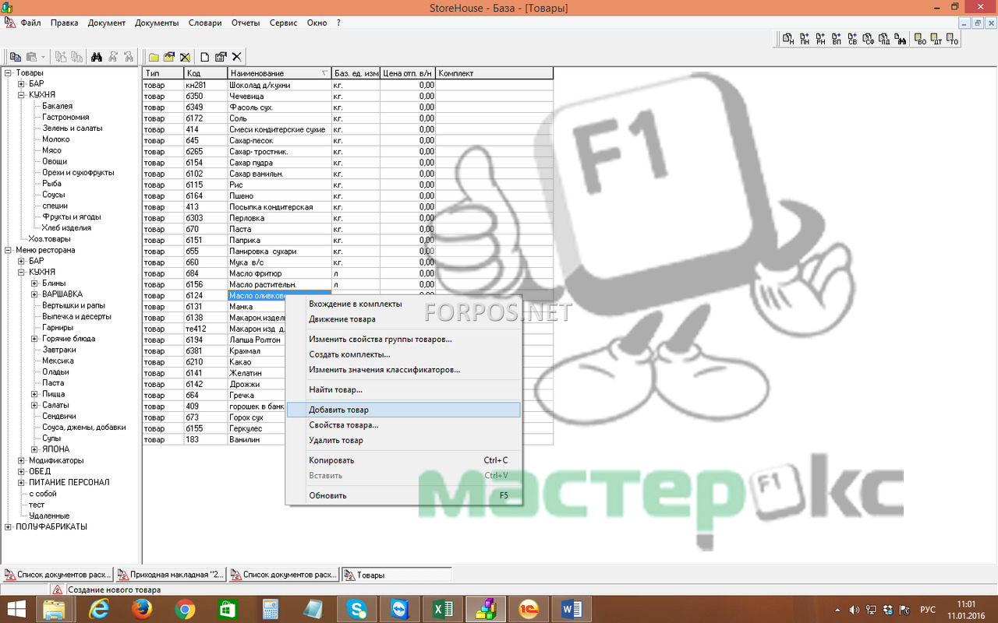
Task: Choose Добавить товар from the context menu
Action: click(x=338, y=410)
